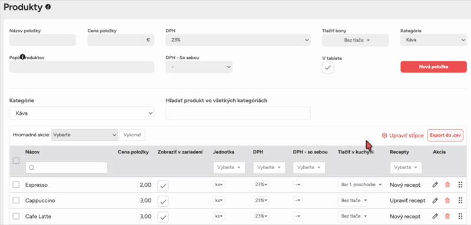The width and height of the screenshot is (471, 225).
Task: Click Nový recept for Espresso
Action: click(x=405, y=185)
